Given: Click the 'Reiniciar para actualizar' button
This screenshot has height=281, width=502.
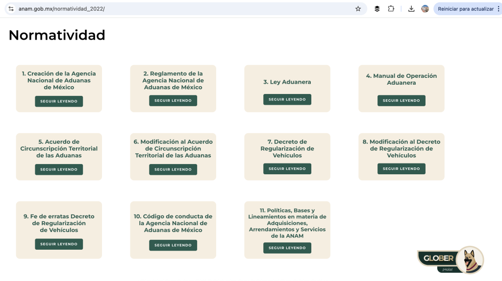Looking at the screenshot, I should (466, 9).
